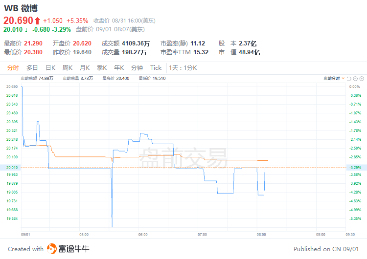Click the price change +1.050
This screenshot has width=367, height=259.
click(x=53, y=21)
